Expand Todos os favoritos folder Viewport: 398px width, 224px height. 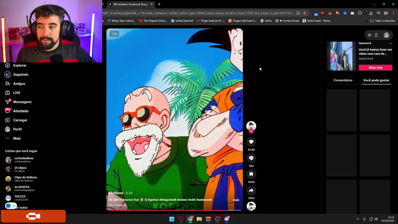[382, 21]
